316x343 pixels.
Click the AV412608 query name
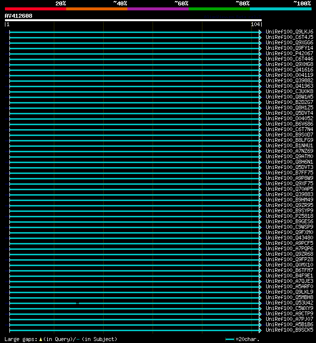18,16
